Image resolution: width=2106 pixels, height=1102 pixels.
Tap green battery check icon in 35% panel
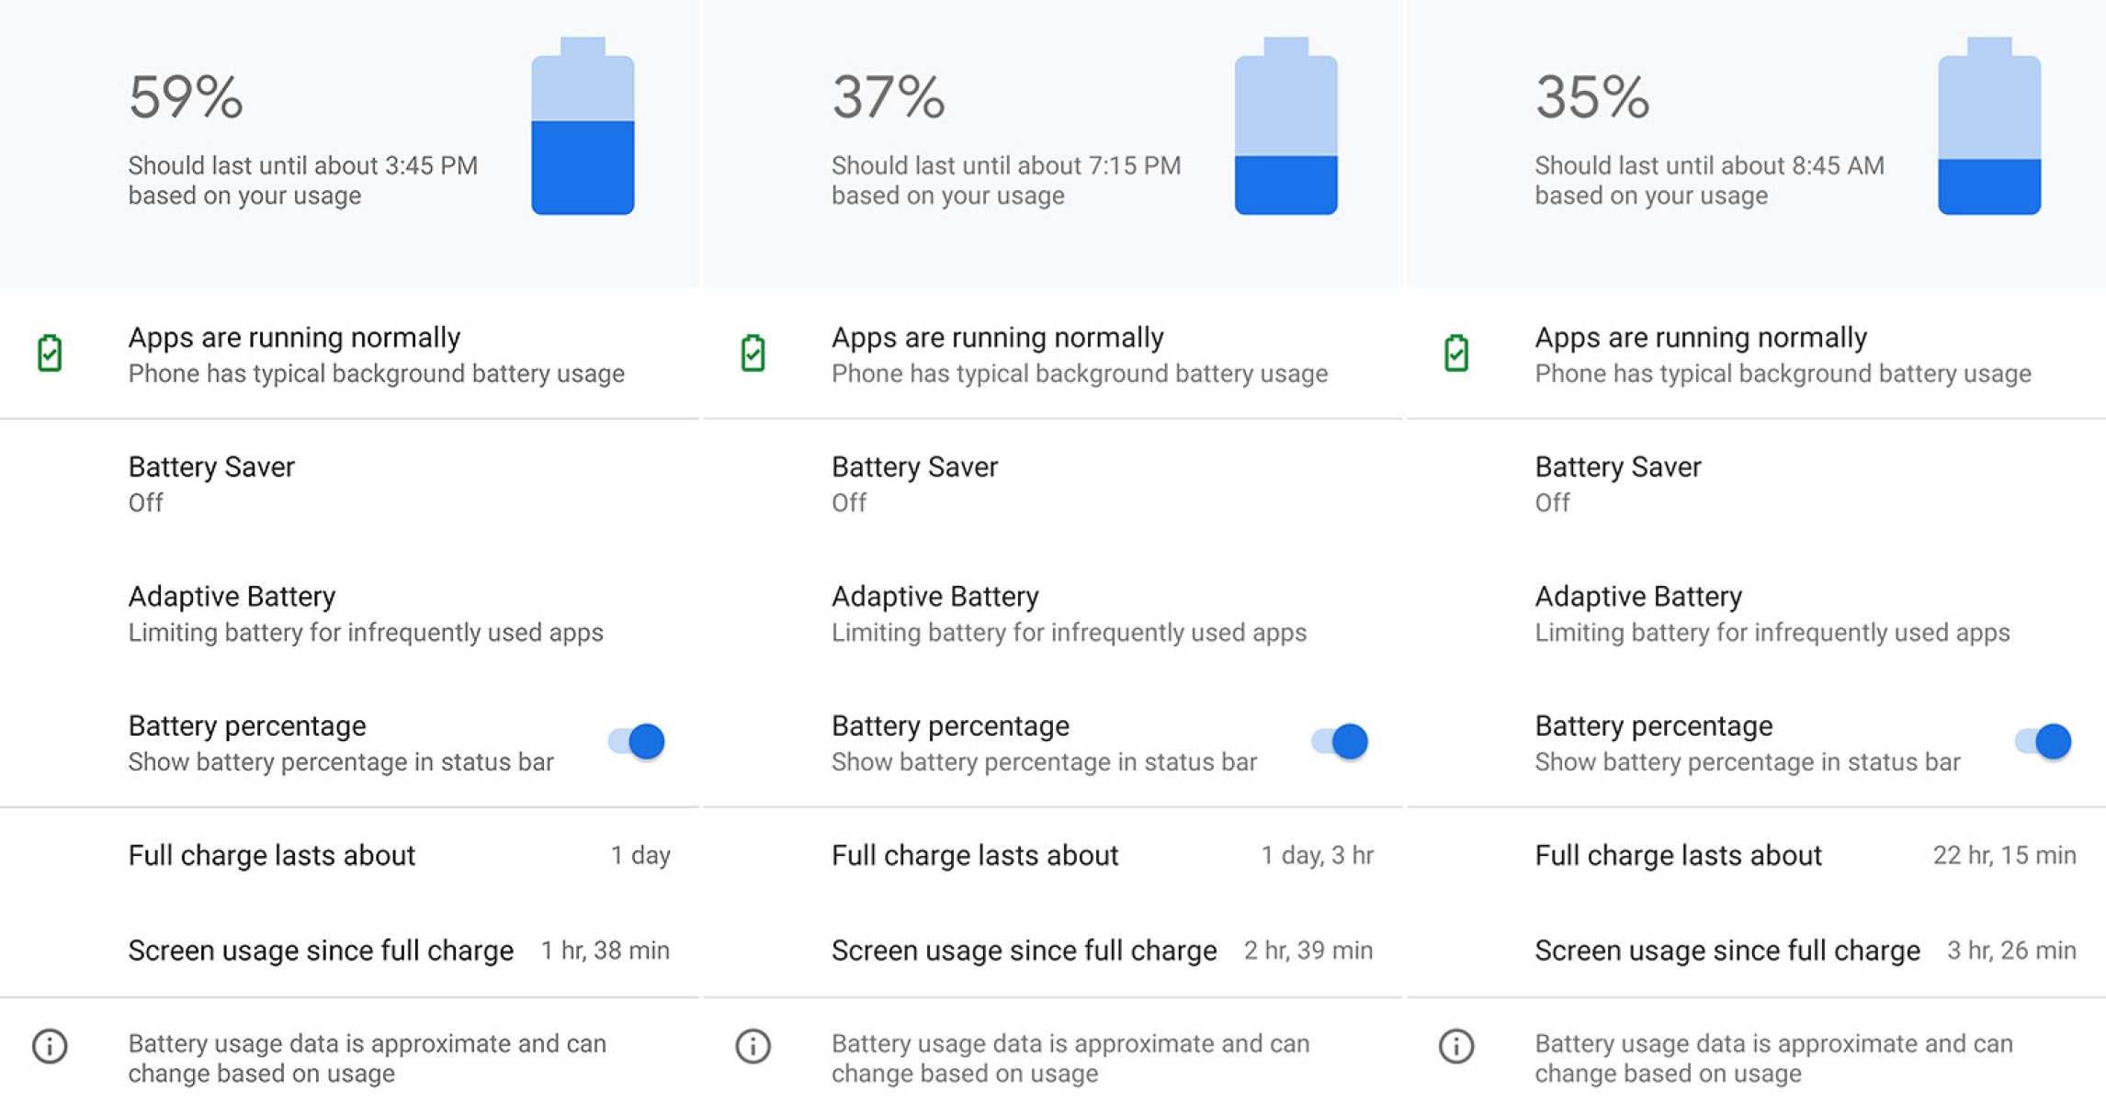click(1456, 354)
